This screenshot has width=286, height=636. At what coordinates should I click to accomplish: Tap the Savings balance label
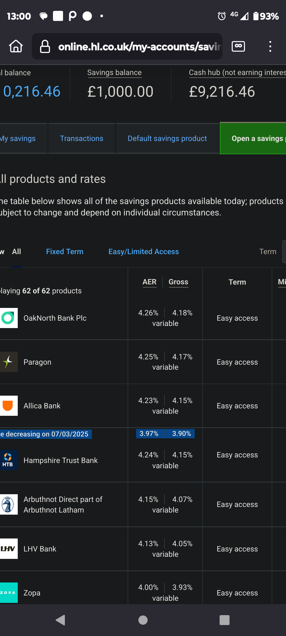[x=114, y=73]
